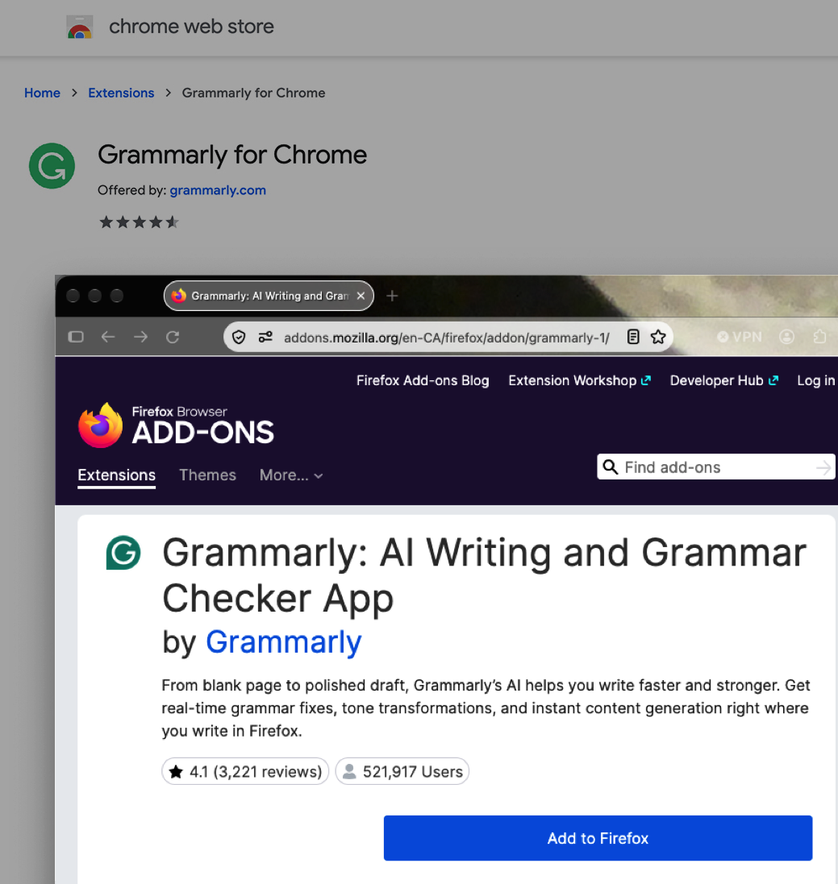Reload the page with refresh icon

[x=173, y=337]
